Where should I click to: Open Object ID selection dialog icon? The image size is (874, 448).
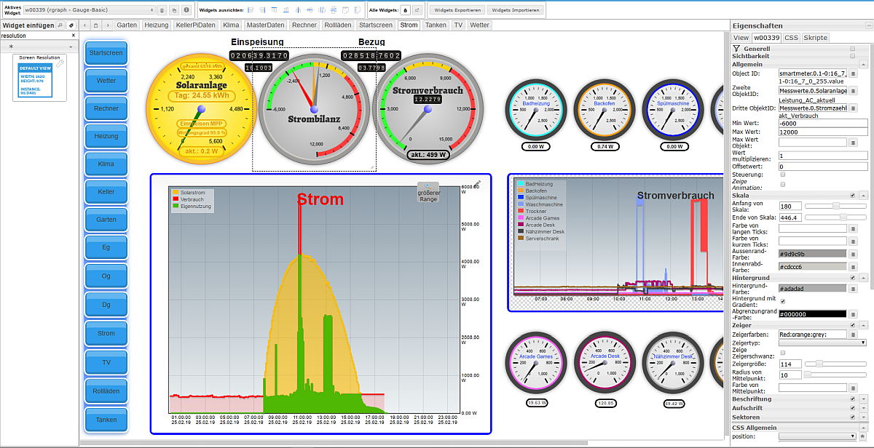point(853,73)
